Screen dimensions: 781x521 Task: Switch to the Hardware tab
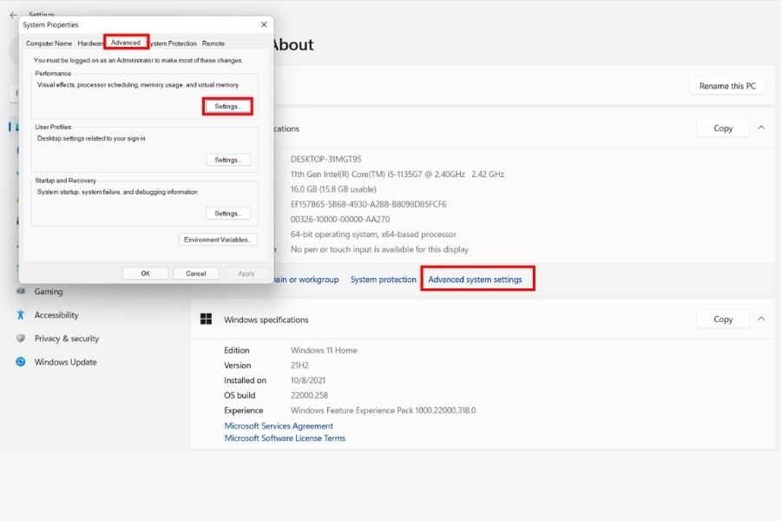tap(89, 42)
